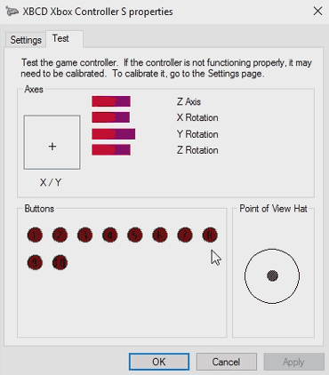Click button indicator 10
329x375 pixels.
(60, 262)
